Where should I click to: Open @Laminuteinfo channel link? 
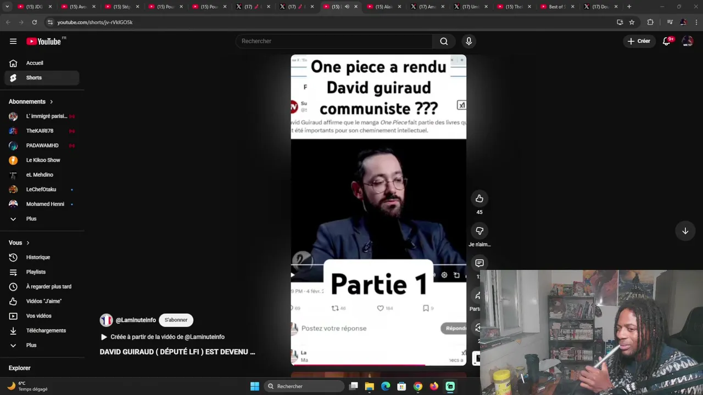[x=136, y=320]
